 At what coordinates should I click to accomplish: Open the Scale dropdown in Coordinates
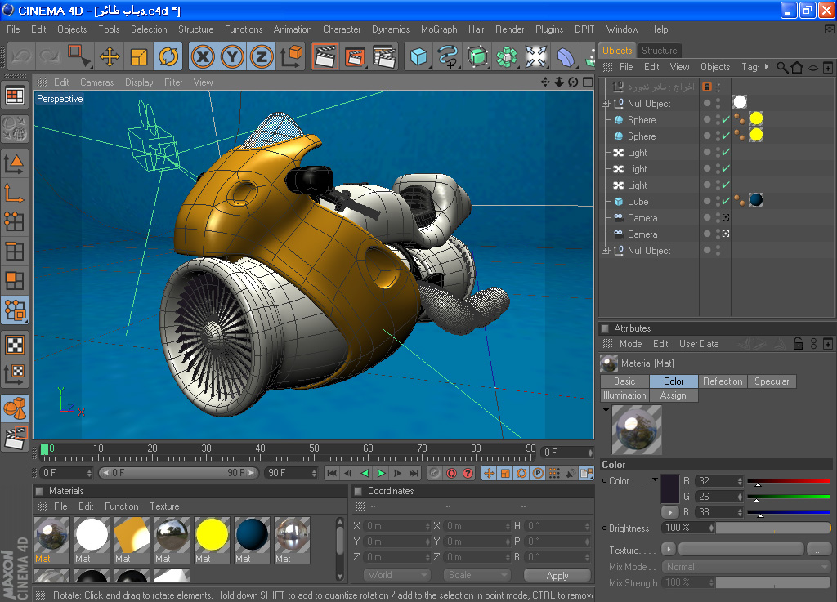point(477,575)
